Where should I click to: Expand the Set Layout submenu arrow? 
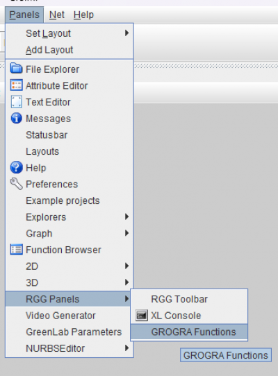(x=126, y=33)
